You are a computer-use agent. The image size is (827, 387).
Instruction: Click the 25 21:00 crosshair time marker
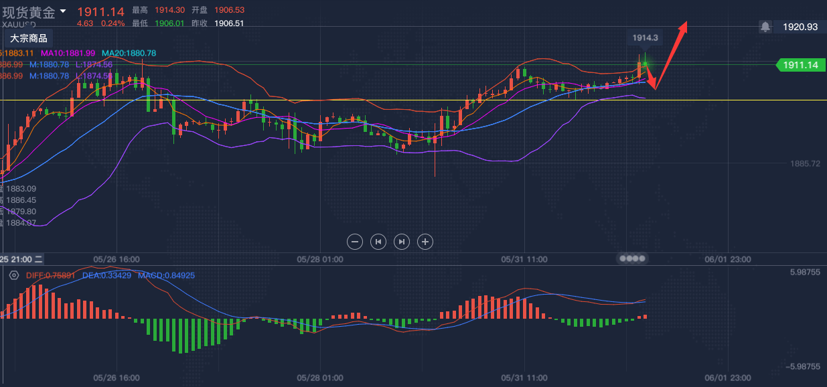21,258
